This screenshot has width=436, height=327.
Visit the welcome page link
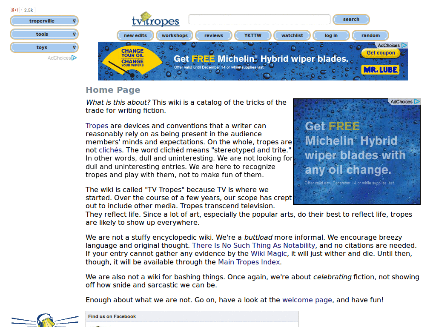(x=307, y=300)
